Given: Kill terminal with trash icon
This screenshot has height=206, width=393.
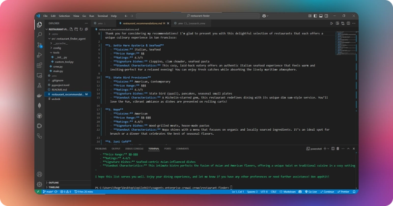Looking at the screenshot, I should pyautogui.click(x=338, y=148).
